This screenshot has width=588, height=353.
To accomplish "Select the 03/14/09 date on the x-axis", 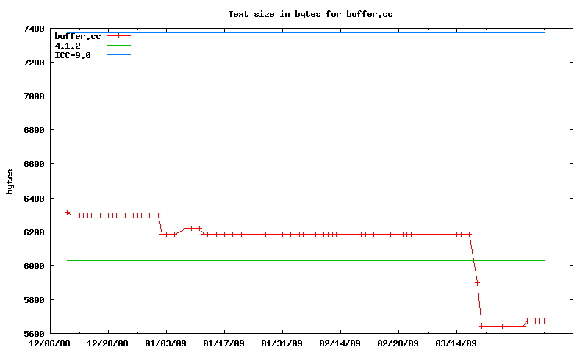I will pyautogui.click(x=456, y=343).
